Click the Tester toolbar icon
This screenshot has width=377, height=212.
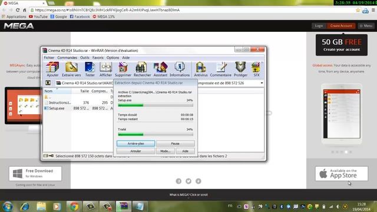coord(90,69)
